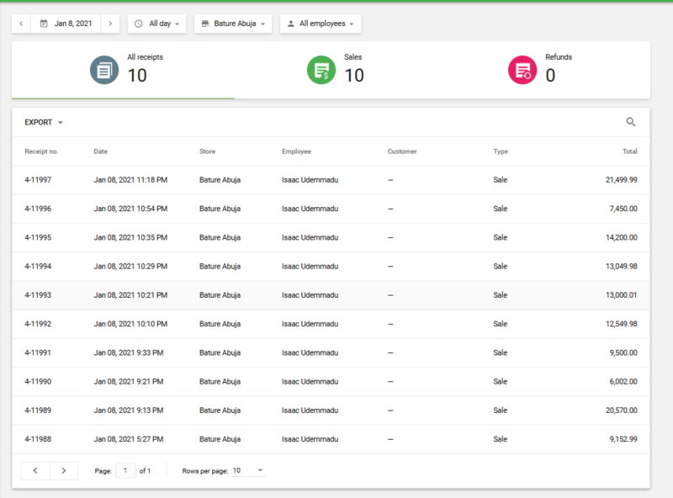Switch to the Refunds tab
This screenshot has width=673, height=498.
coord(547,70)
